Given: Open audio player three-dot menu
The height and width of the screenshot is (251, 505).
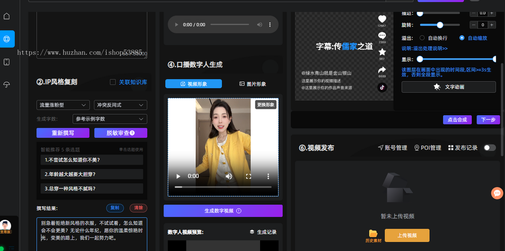Looking at the screenshot, I should (x=270, y=25).
